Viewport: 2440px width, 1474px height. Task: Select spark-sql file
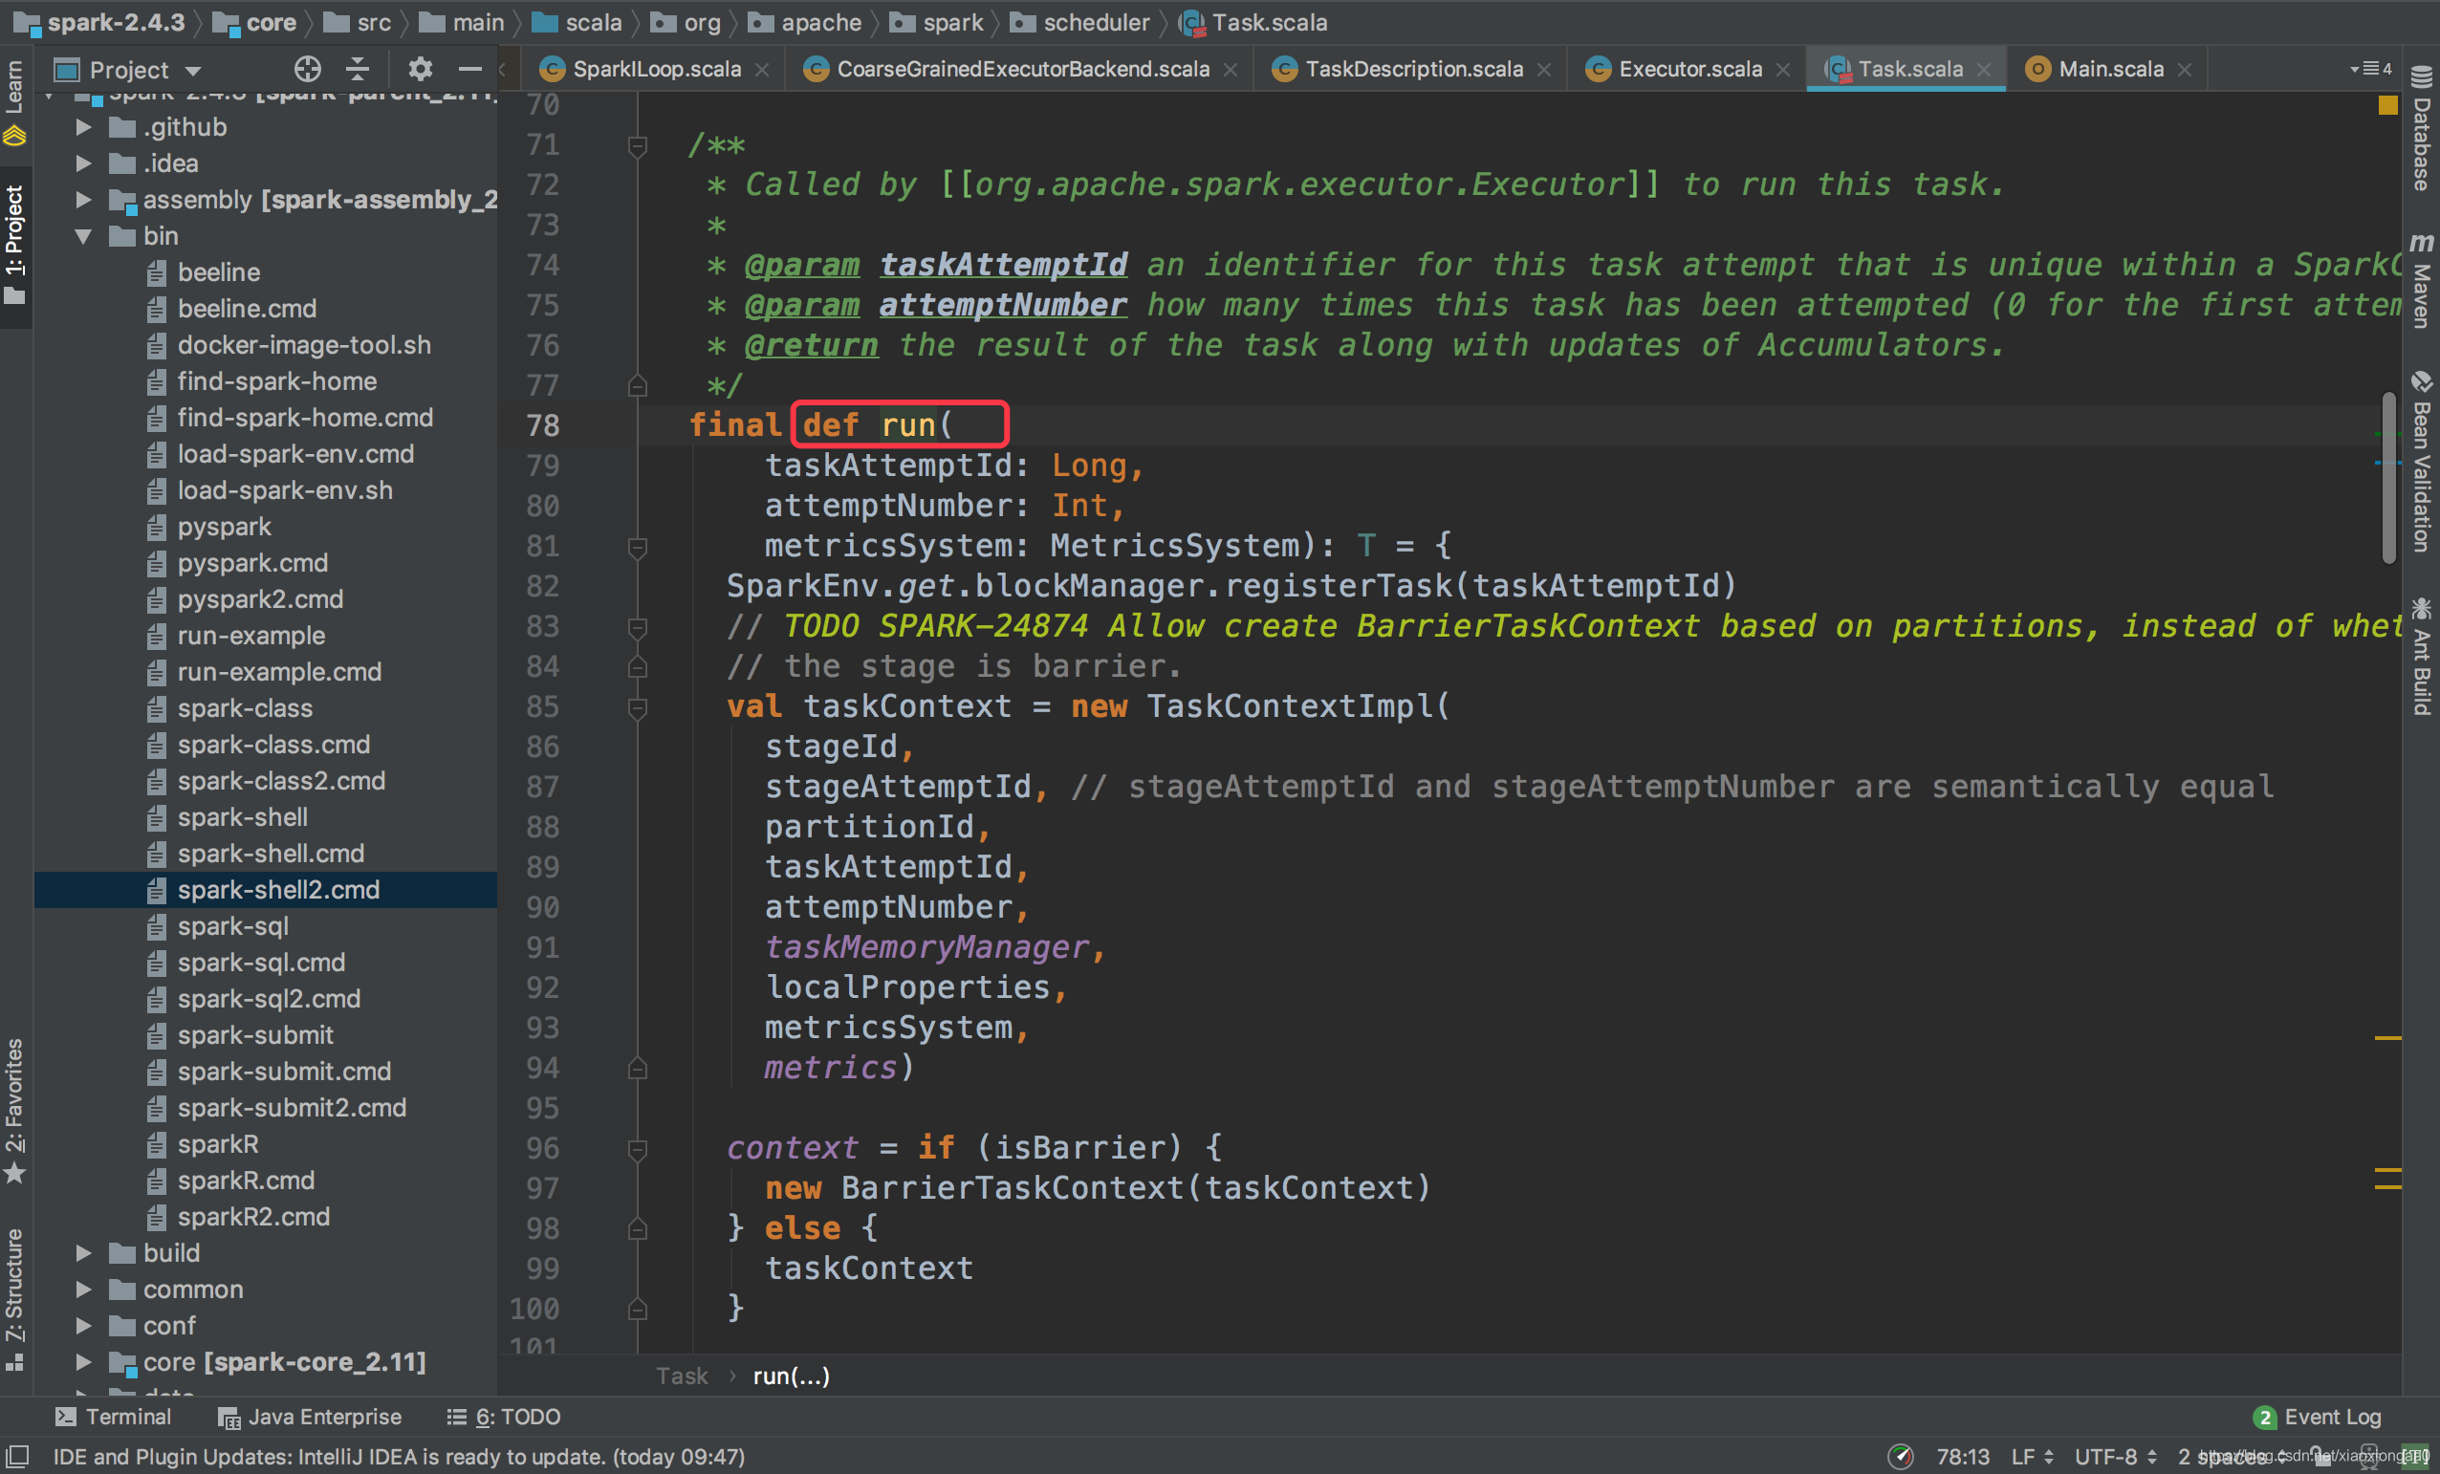coord(232,926)
